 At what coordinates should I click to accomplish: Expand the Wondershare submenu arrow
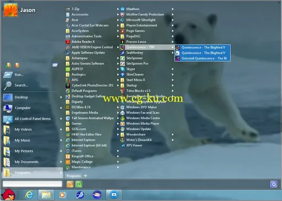[173, 134]
